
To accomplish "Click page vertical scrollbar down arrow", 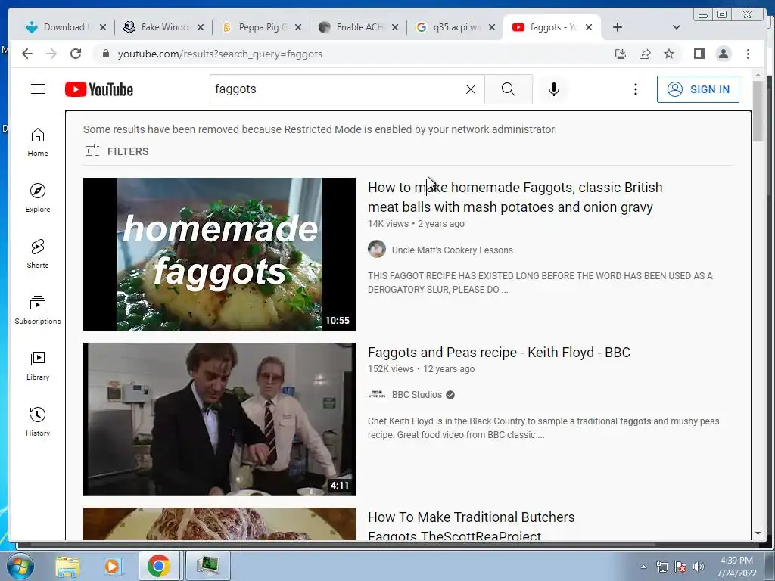I will point(758,533).
